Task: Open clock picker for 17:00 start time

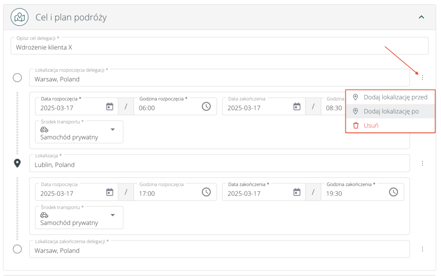Action: point(206,192)
